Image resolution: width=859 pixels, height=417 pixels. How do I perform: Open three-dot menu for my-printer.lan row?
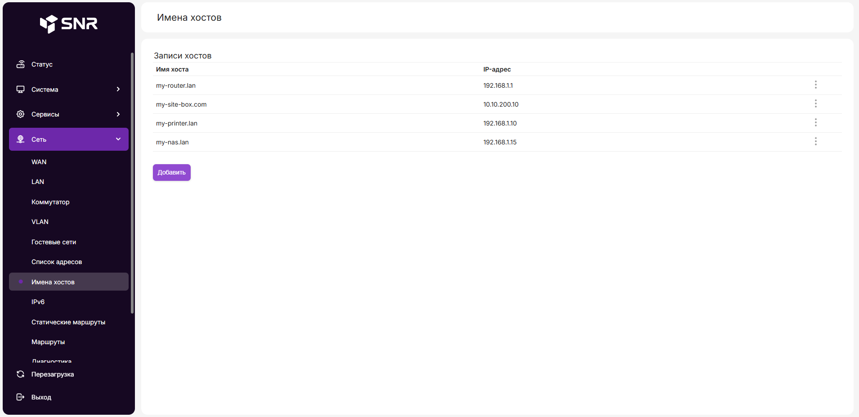pyautogui.click(x=815, y=123)
